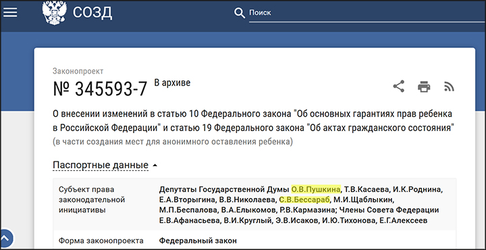Click the name В.А.Елыкомов
This screenshot has height=250, width=486.
tap(248, 210)
